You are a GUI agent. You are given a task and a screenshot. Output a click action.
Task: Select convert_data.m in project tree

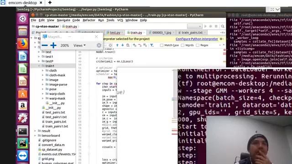tap(53, 145)
